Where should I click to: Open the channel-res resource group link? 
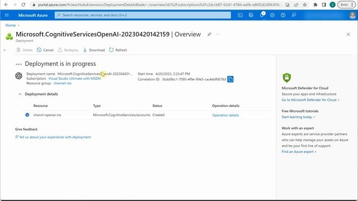63,83
